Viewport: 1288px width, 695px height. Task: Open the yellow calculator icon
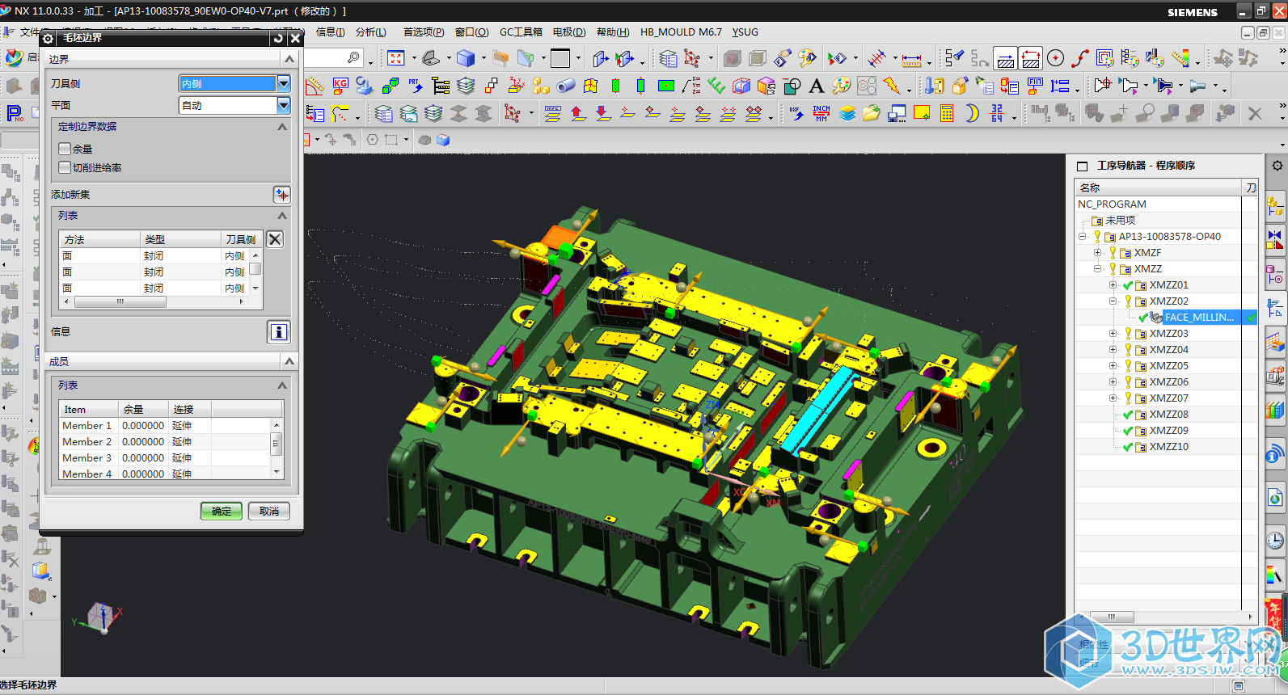[x=947, y=114]
